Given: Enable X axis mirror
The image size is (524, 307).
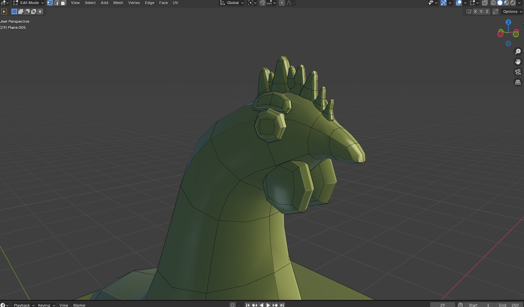Looking at the screenshot, I should [475, 12].
